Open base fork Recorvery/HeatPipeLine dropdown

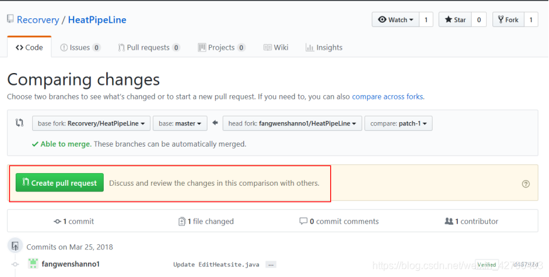point(91,123)
